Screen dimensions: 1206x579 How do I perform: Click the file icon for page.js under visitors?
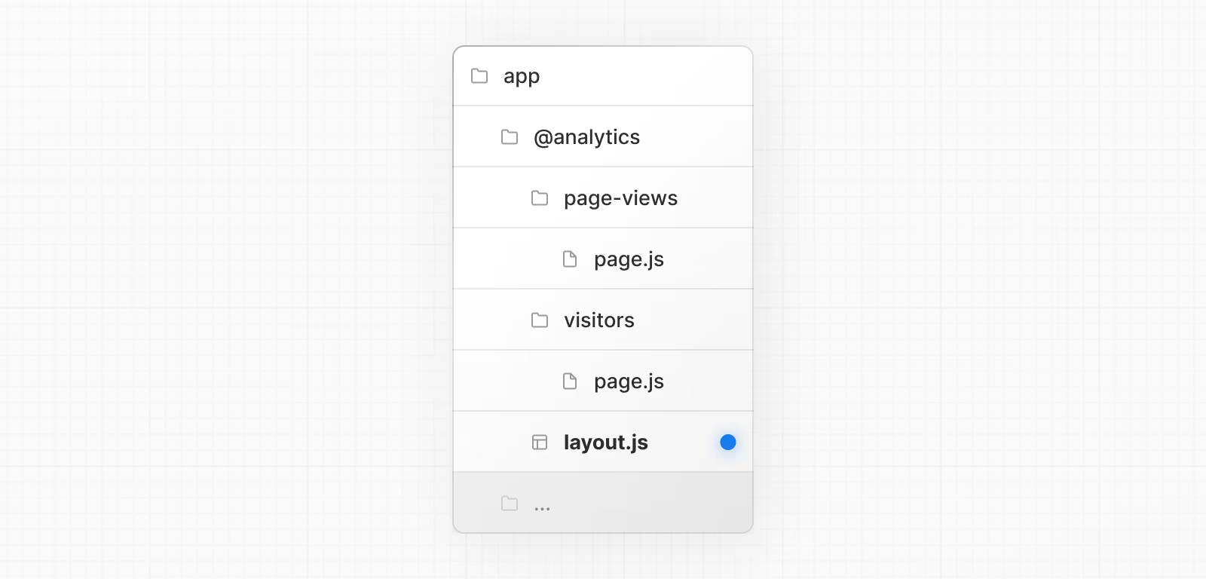570,381
